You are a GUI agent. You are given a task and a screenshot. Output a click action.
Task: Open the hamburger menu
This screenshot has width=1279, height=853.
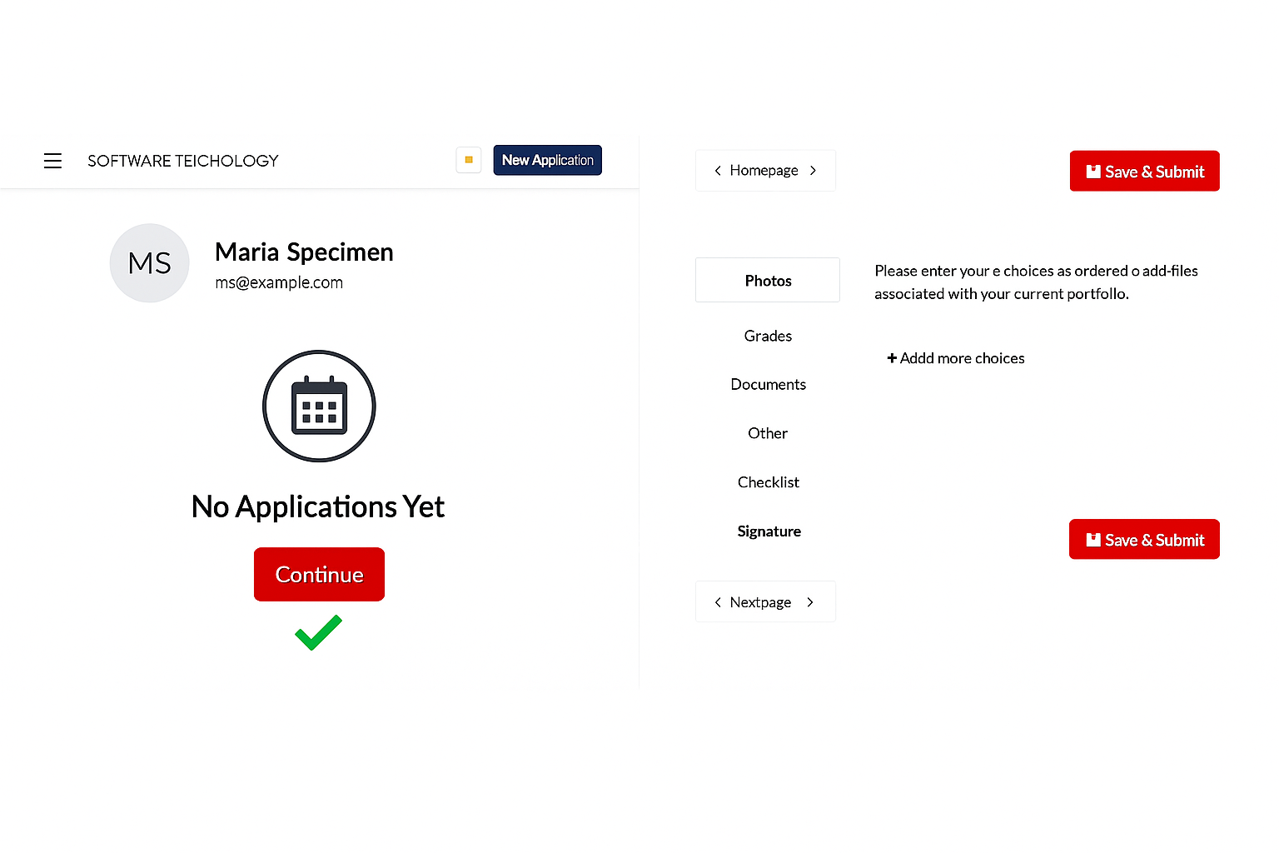coord(52,161)
